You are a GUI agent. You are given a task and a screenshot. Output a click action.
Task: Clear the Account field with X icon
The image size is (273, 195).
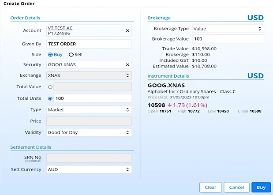[x=127, y=31]
